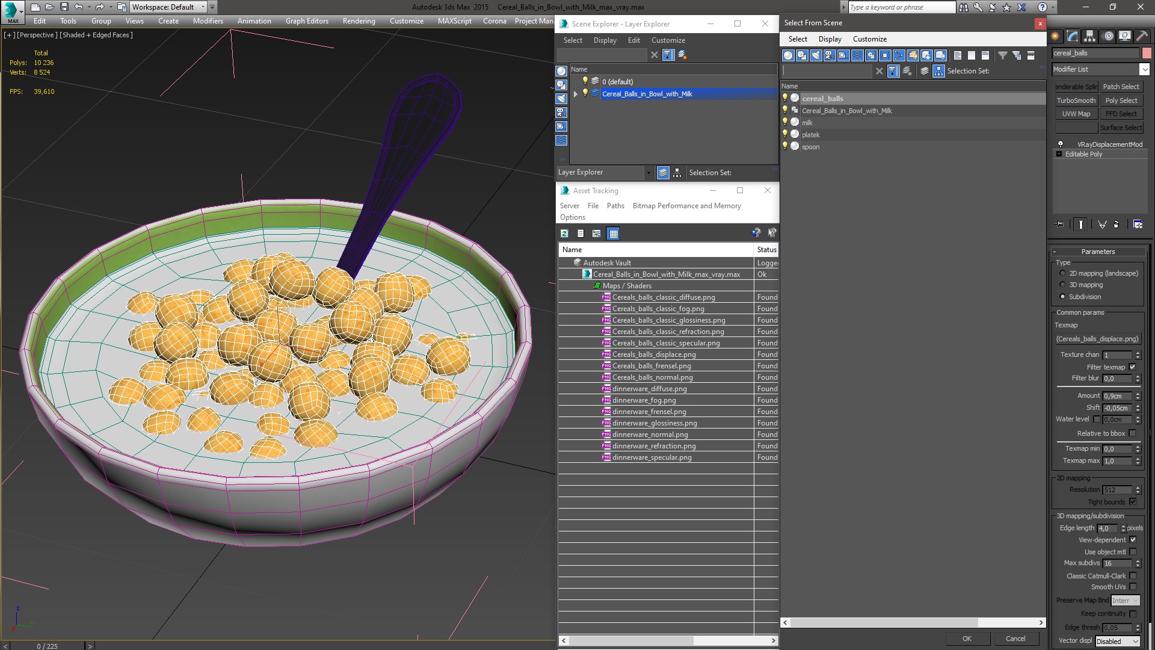The height and width of the screenshot is (650, 1155).
Task: Click Sort by Layer icon in Scene Explorer
Action: click(663, 173)
